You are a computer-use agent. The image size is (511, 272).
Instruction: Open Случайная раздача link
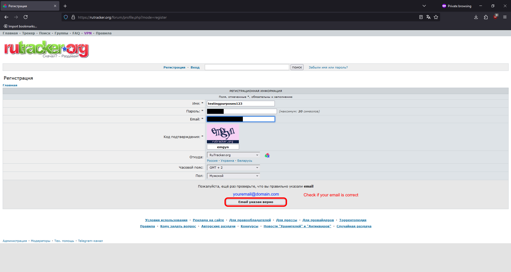click(x=354, y=226)
